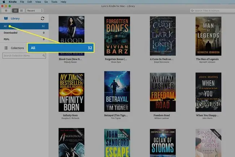Viewport: 235px width, 157px height.
Task: Select the PDFs filter
Action: (24, 39)
